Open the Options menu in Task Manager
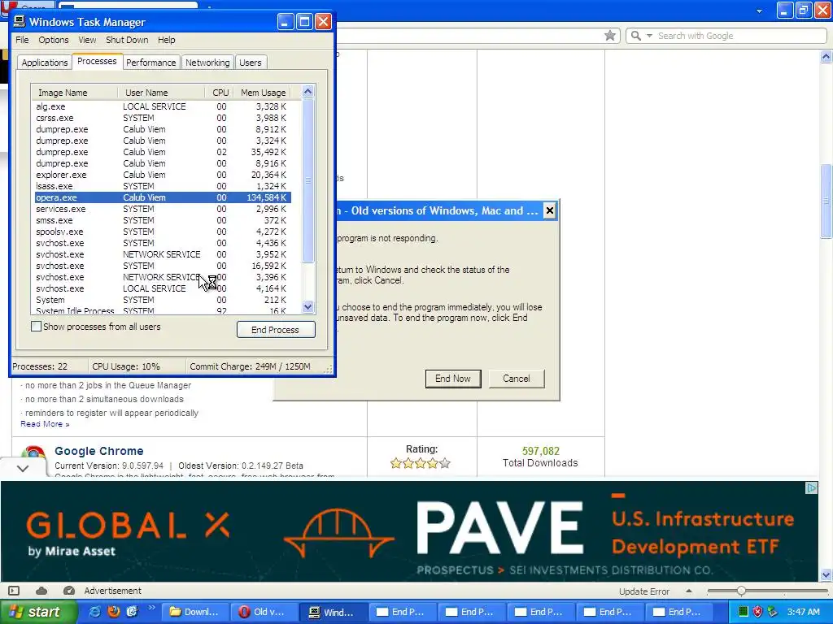The width and height of the screenshot is (833, 624). point(53,40)
